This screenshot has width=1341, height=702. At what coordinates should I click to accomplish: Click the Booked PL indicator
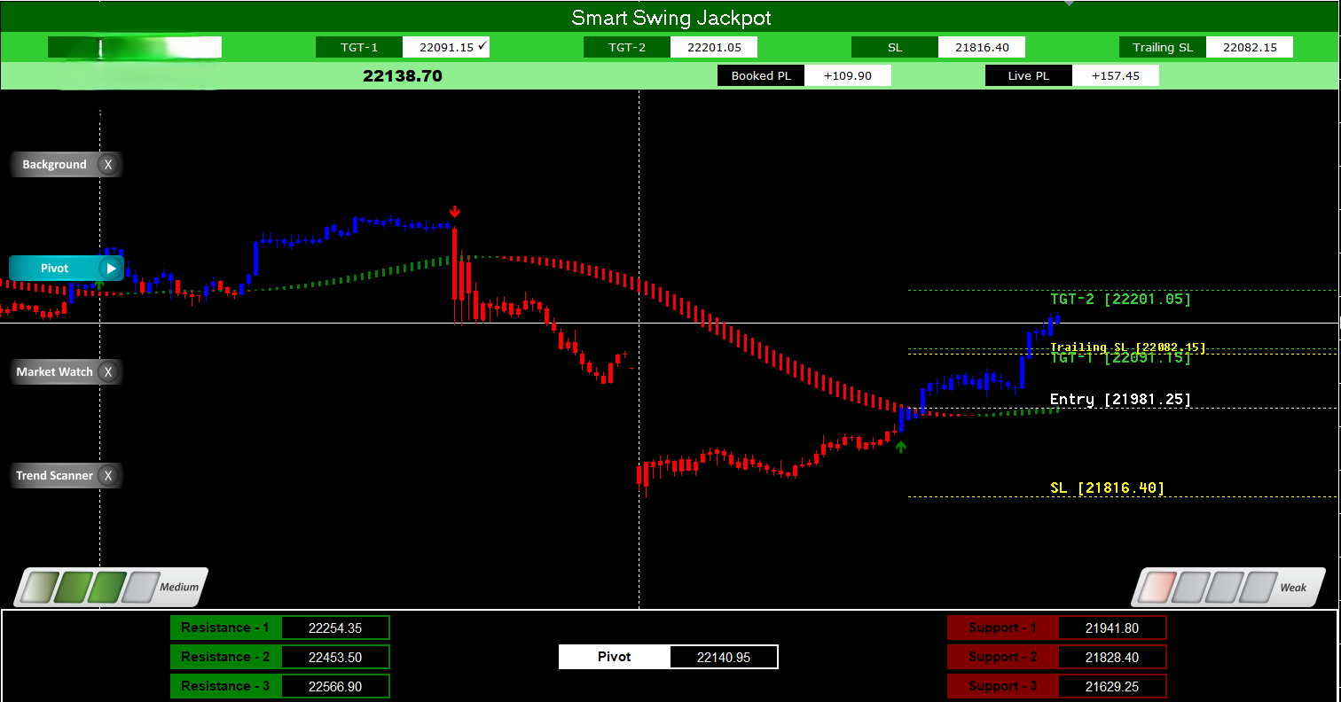pyautogui.click(x=761, y=75)
